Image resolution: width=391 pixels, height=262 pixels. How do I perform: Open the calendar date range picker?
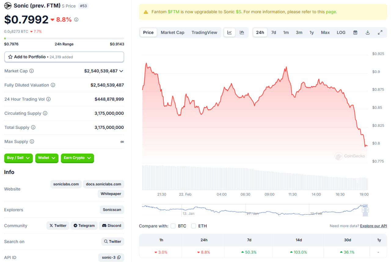click(355, 33)
